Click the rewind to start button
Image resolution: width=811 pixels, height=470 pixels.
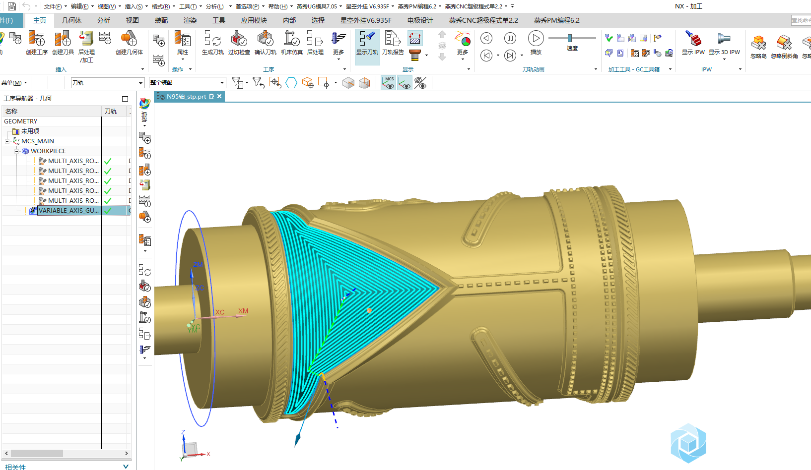486,56
